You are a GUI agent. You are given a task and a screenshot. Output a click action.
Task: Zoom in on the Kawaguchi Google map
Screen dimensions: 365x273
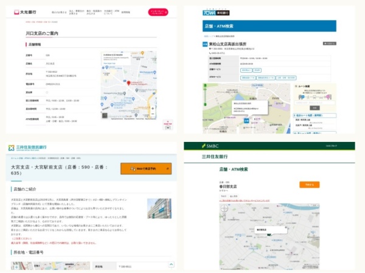[x=153, y=109]
